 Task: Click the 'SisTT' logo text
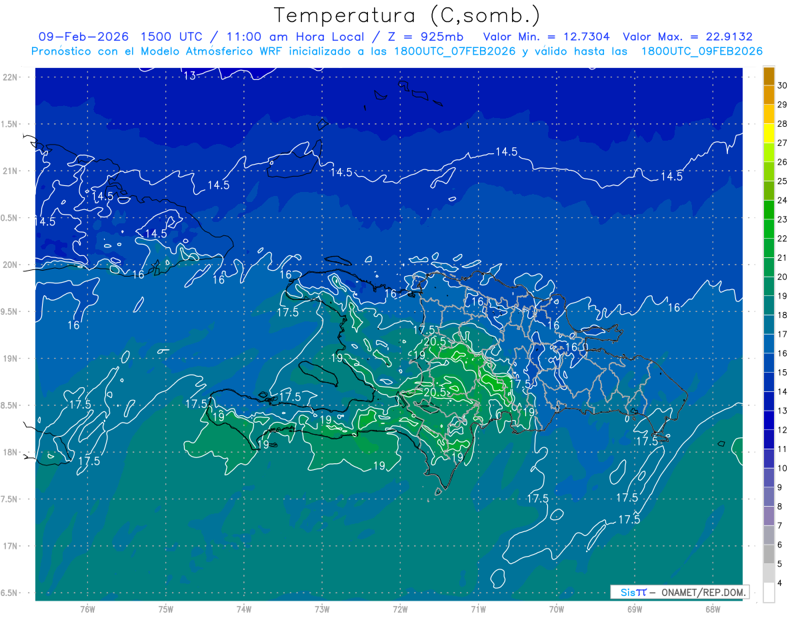(x=633, y=593)
